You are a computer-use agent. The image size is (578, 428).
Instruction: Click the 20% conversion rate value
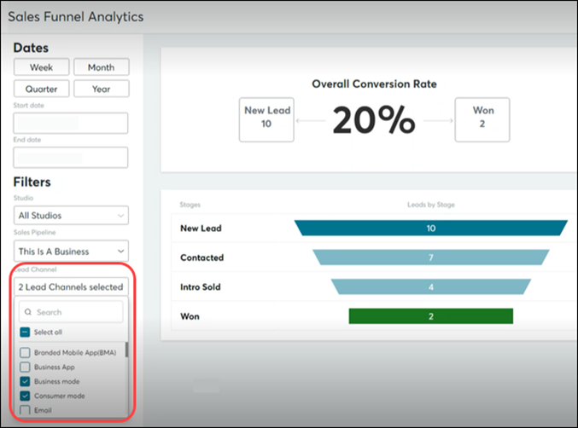click(374, 119)
